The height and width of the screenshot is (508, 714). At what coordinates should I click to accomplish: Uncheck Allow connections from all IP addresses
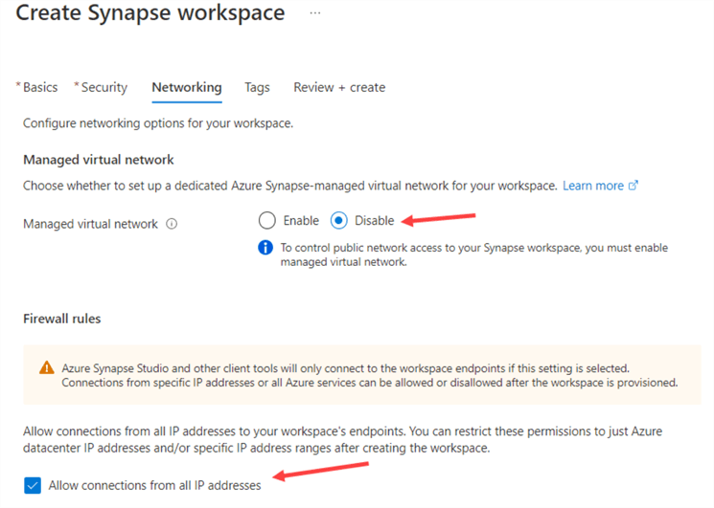[33, 485]
